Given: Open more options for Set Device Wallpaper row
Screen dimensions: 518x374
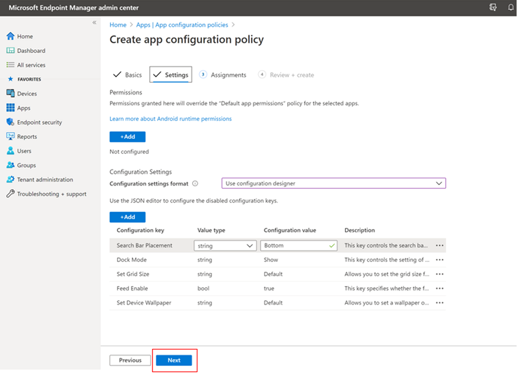Looking at the screenshot, I should coord(439,303).
